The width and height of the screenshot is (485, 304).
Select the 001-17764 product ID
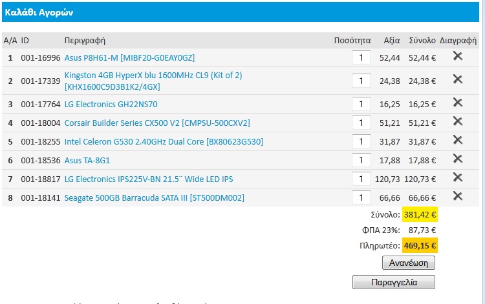click(41, 105)
